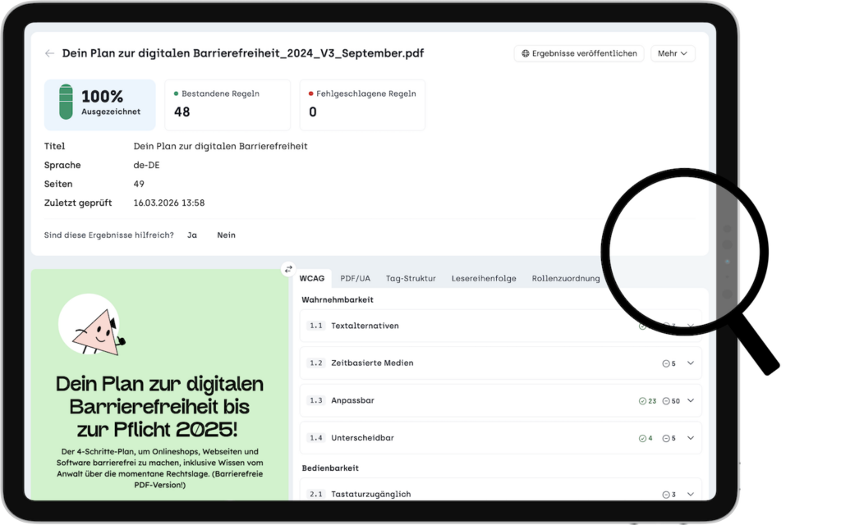Open the Lesereihenfolge tab
This screenshot has height=525, width=841.
point(484,278)
